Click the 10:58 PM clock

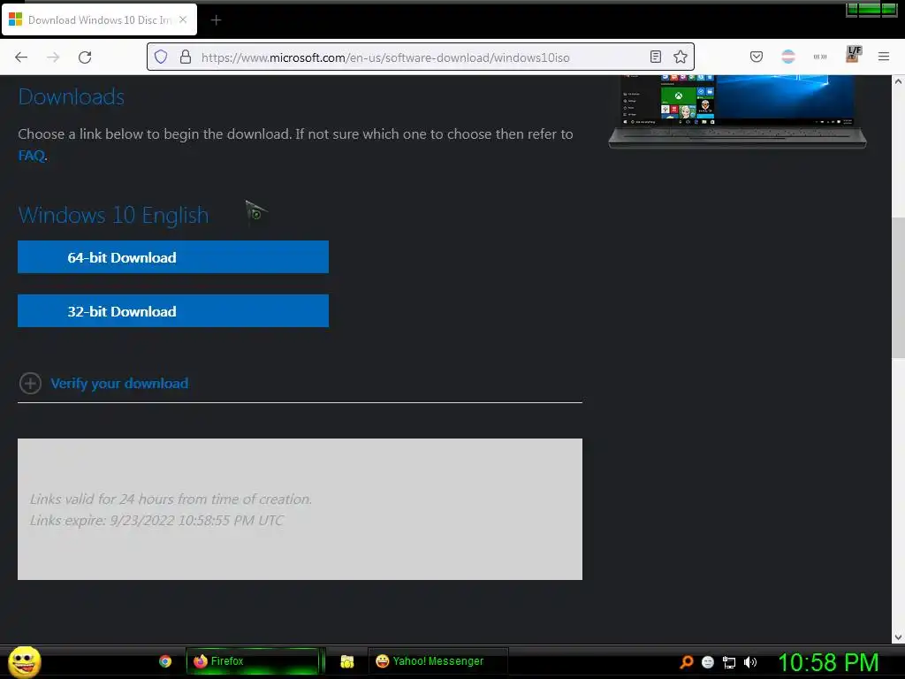[828, 662]
